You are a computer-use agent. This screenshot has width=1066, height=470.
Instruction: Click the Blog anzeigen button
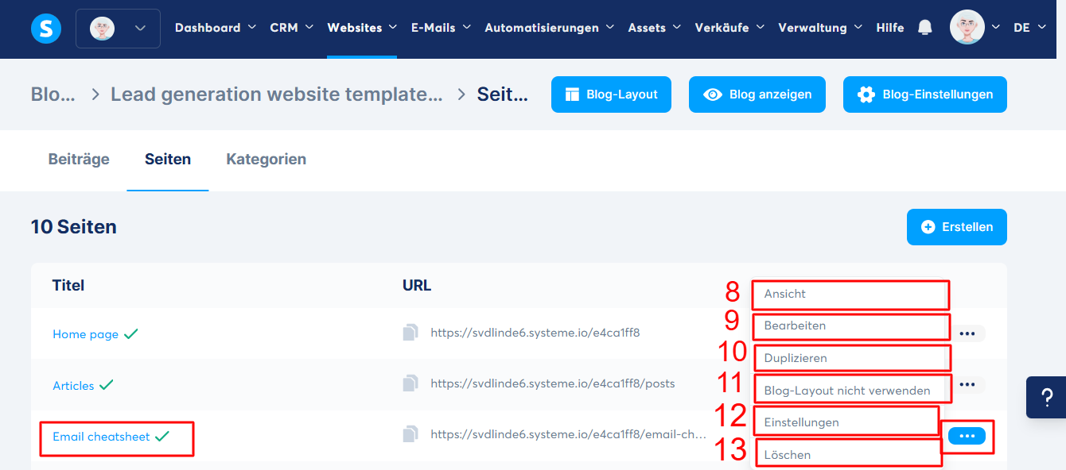click(x=757, y=94)
